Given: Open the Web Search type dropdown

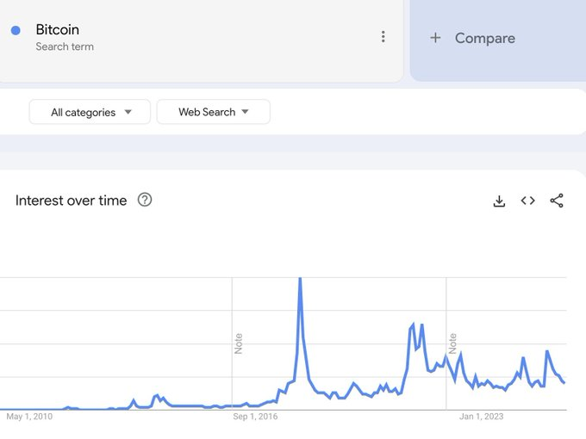Looking at the screenshot, I should click(213, 112).
